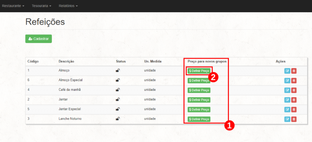Screen dimensions: 312x142
Task: Delete the Almoço Especial row
Action: 294,80
